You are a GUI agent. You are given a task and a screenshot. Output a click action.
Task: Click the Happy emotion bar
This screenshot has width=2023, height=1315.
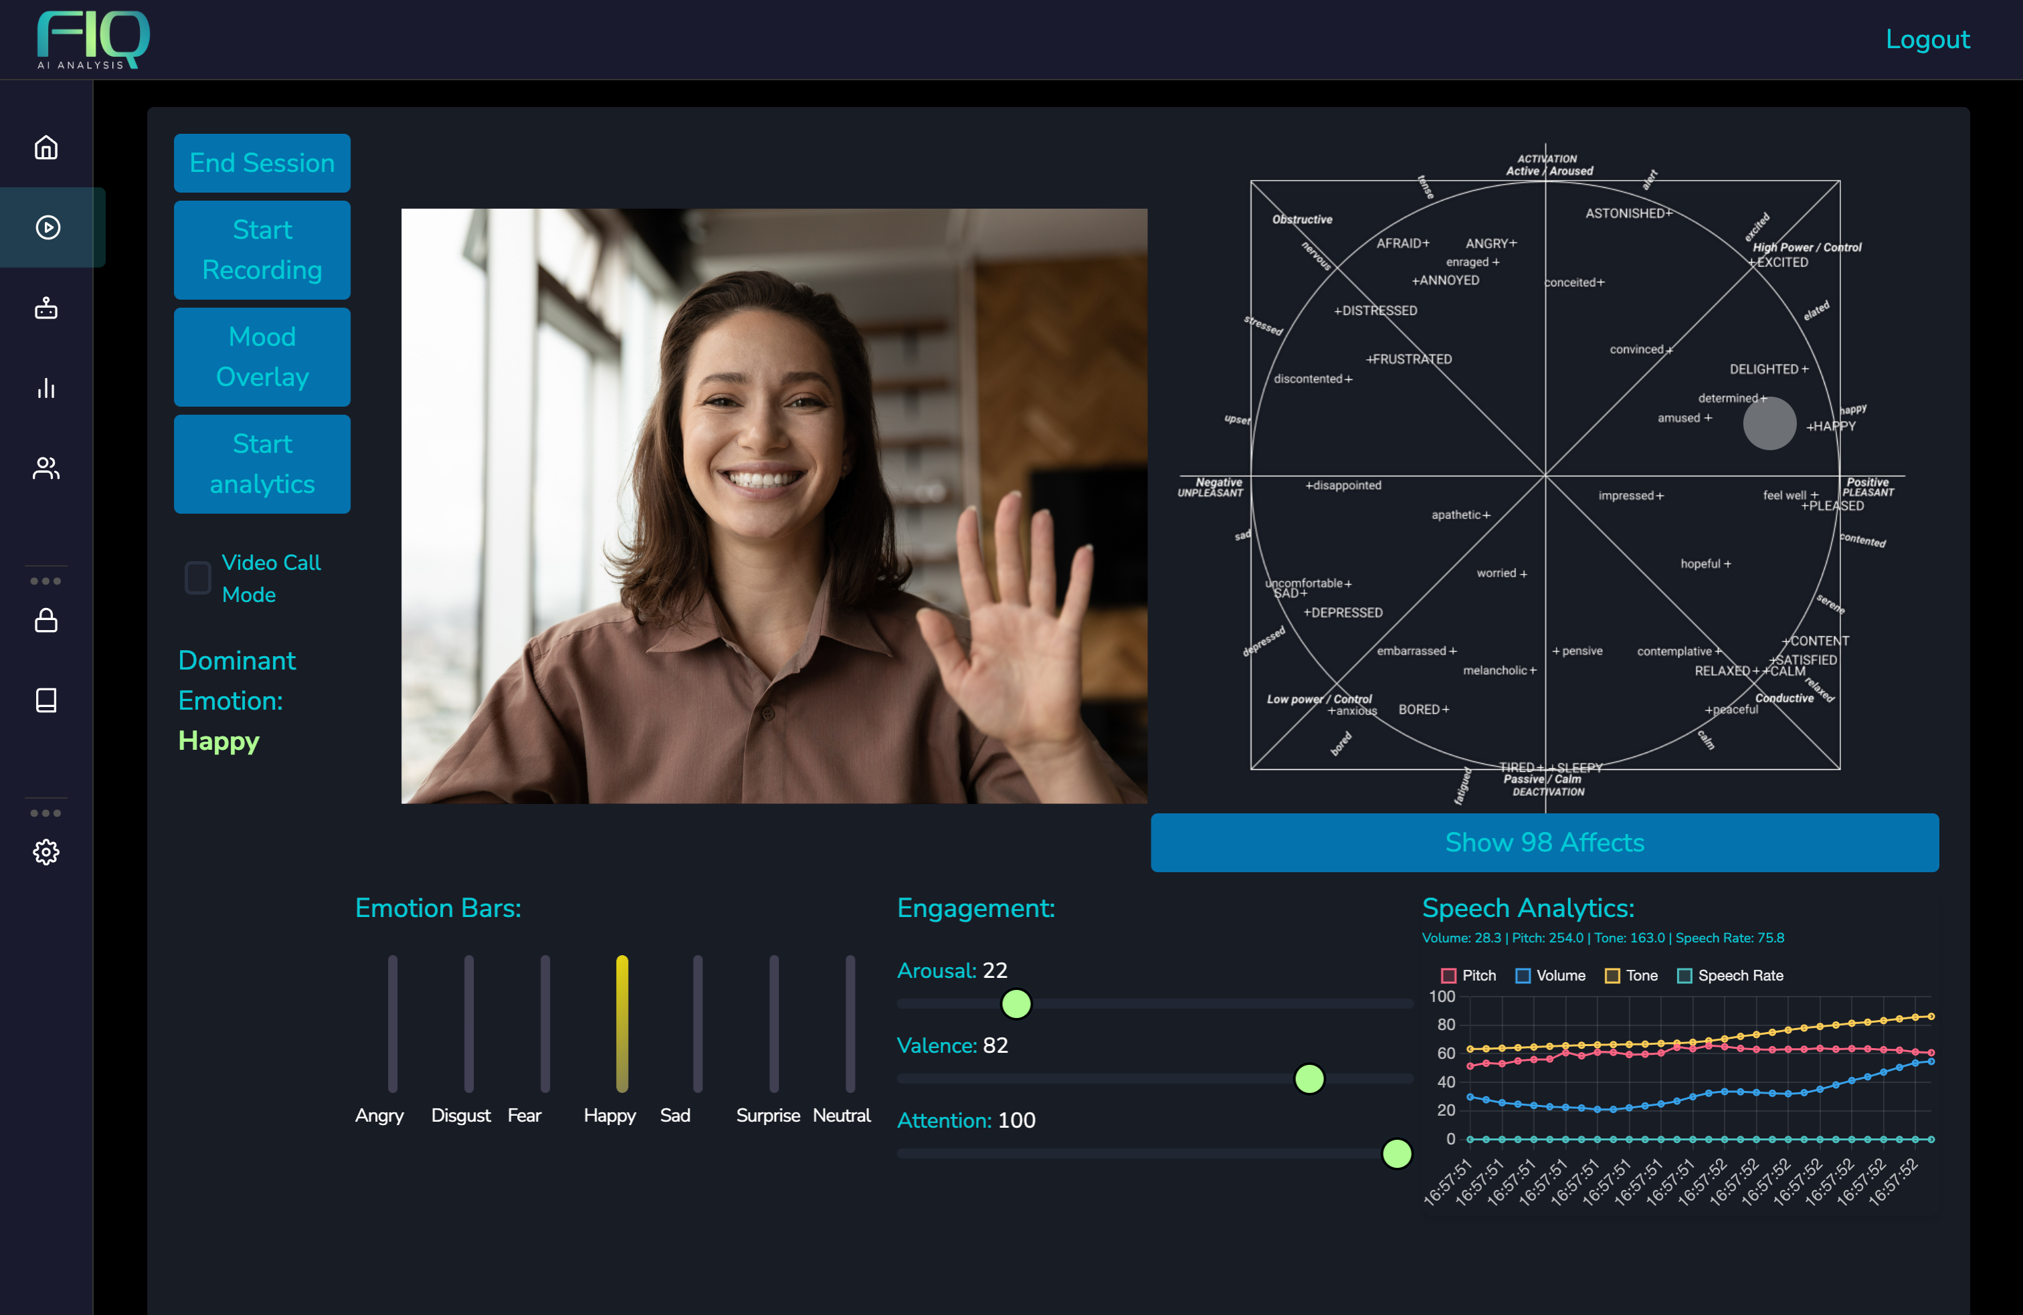click(621, 1024)
